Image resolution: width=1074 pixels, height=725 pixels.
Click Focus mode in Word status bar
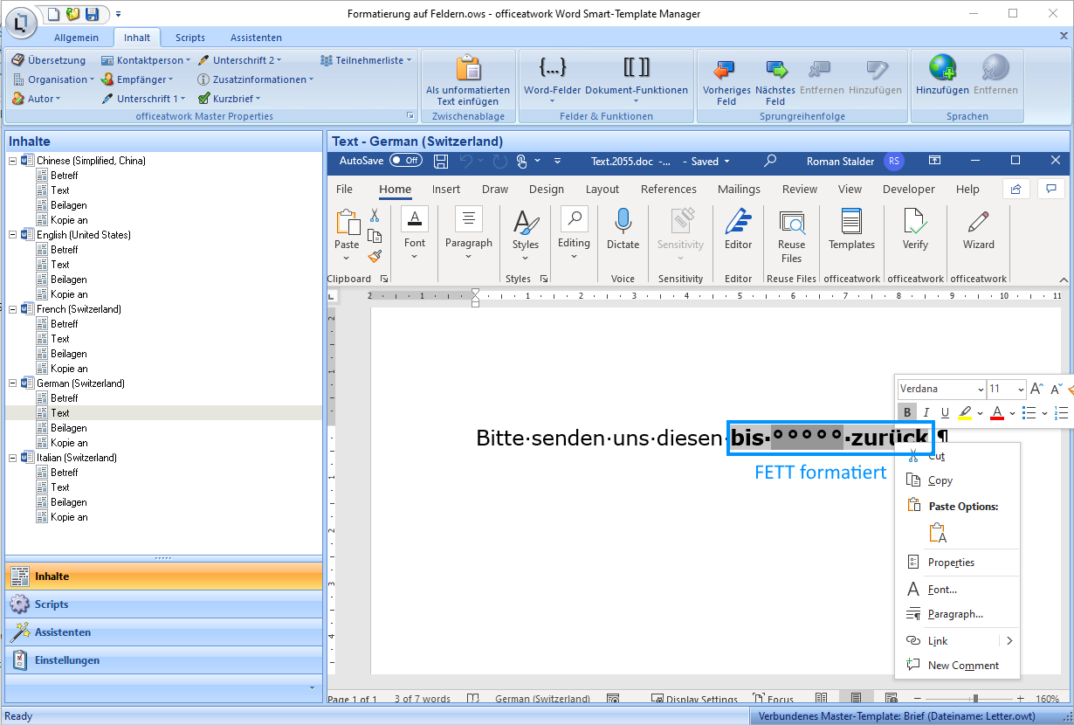[x=774, y=699]
